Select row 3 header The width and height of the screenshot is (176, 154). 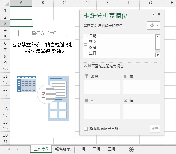pyautogui.click(x=5, y=24)
